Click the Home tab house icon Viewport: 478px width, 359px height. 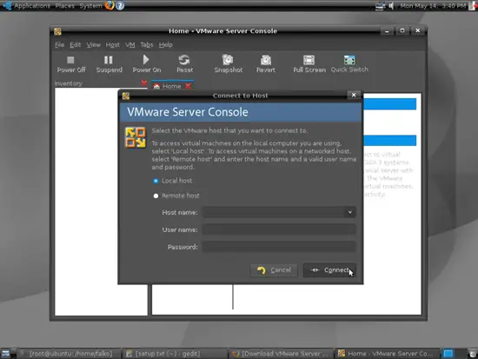click(156, 86)
